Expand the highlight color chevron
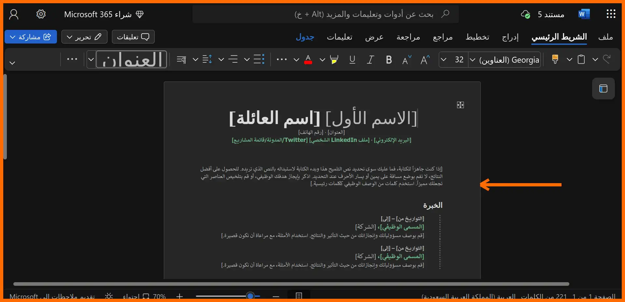Screen dimensions: 625x302 coord(322,60)
